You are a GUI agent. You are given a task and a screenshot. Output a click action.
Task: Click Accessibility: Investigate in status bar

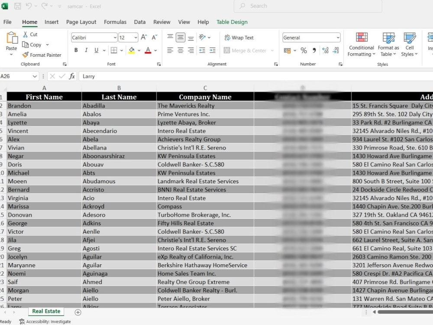tap(45, 322)
